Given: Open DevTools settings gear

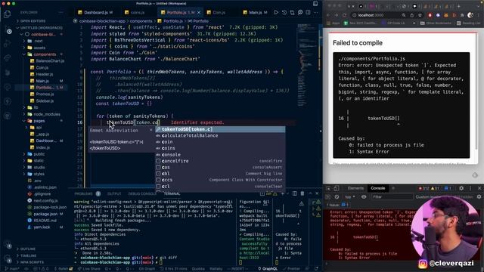Looking at the screenshot, I should pos(461,188).
